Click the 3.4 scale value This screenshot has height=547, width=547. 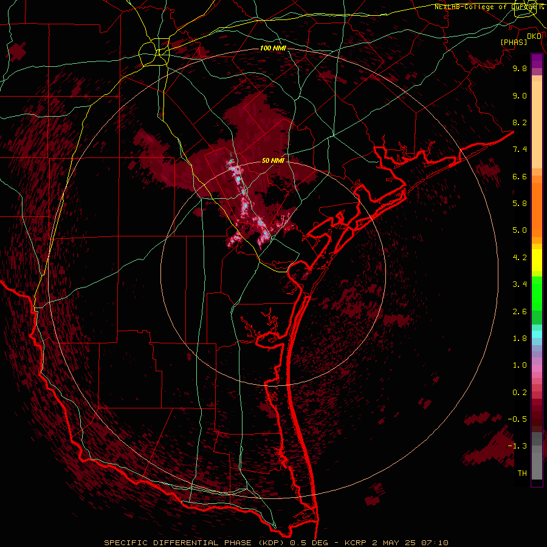(520, 284)
